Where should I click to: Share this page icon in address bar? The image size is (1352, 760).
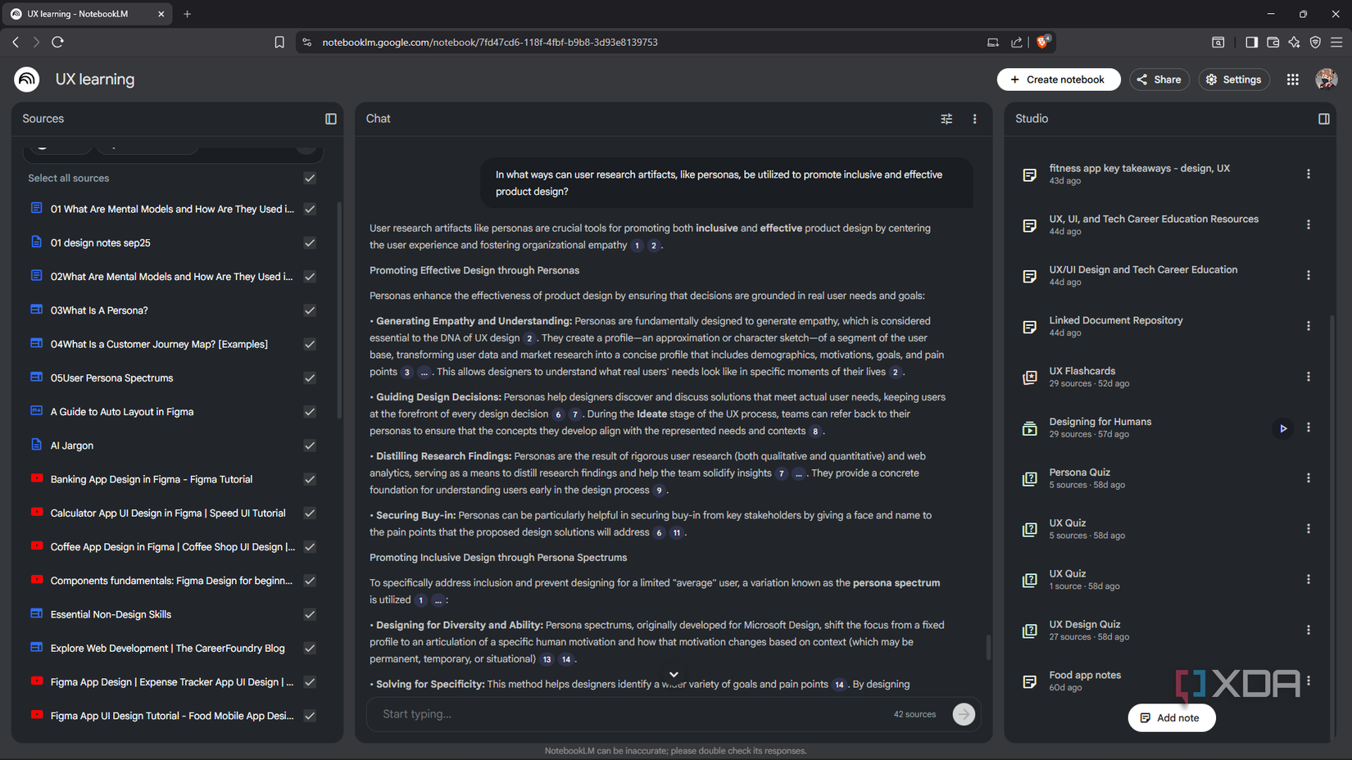[x=1017, y=42]
